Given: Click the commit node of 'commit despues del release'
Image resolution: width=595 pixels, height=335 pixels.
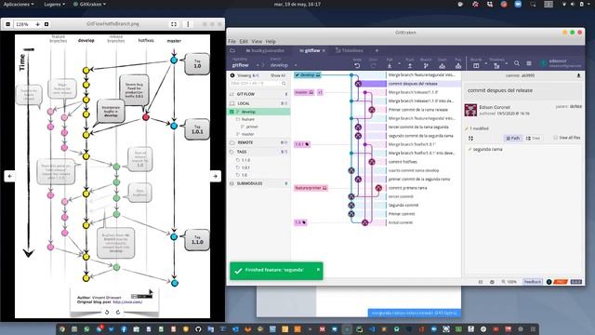Looking at the screenshot, I should click(x=358, y=84).
